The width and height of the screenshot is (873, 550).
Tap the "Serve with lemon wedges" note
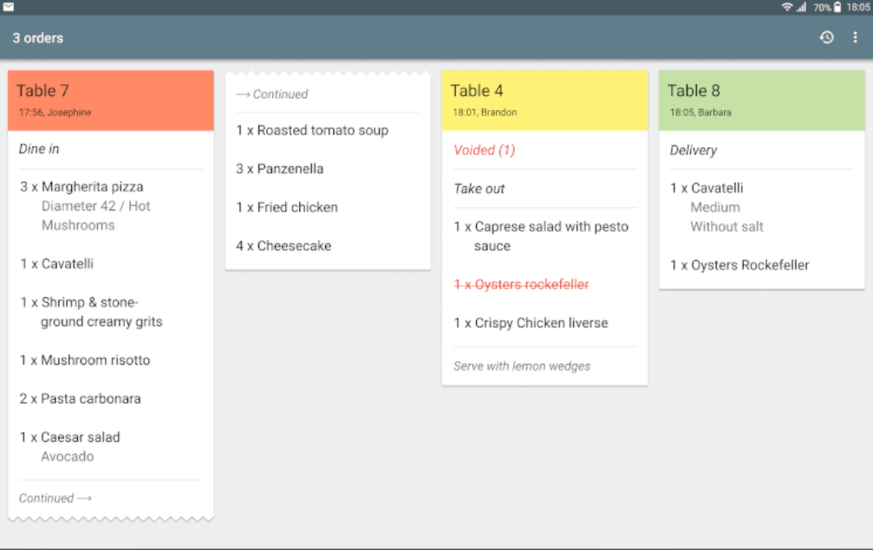pos(521,366)
